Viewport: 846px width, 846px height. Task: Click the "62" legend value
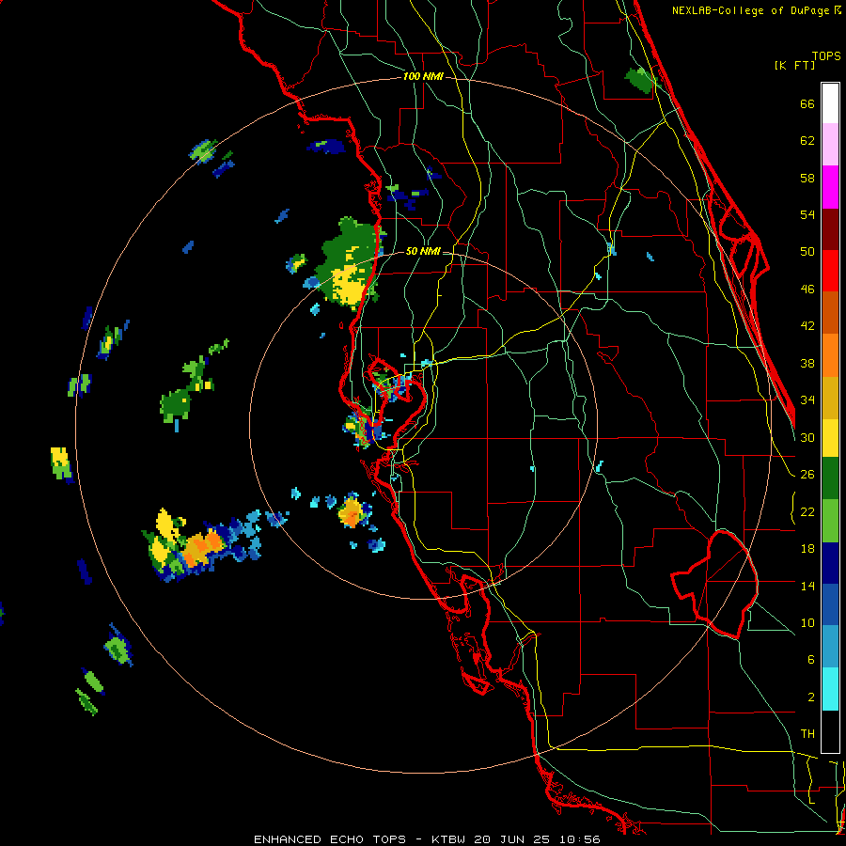click(807, 141)
